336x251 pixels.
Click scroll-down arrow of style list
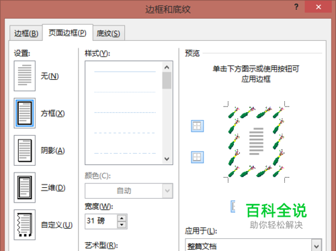[167, 159]
